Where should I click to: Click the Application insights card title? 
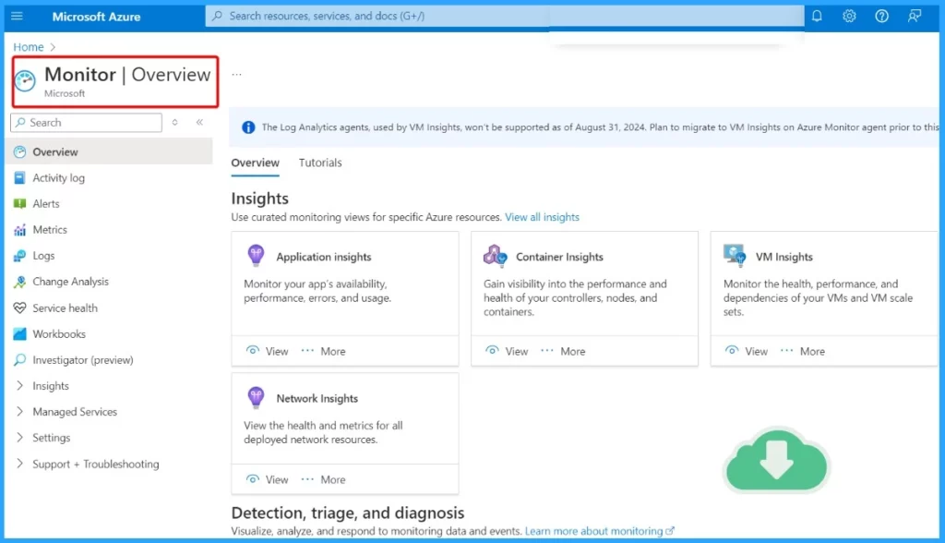tap(324, 257)
